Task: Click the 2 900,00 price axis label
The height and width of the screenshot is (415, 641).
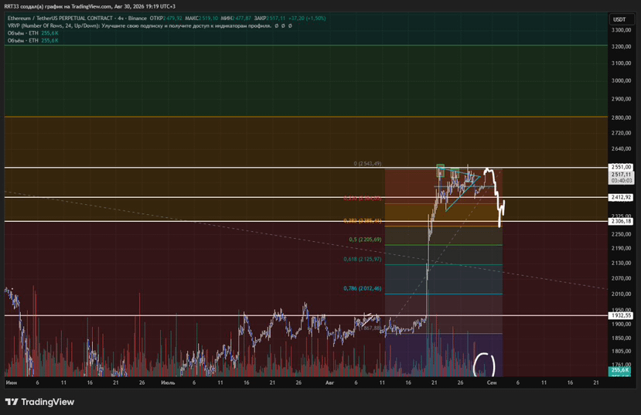Action: 622,99
